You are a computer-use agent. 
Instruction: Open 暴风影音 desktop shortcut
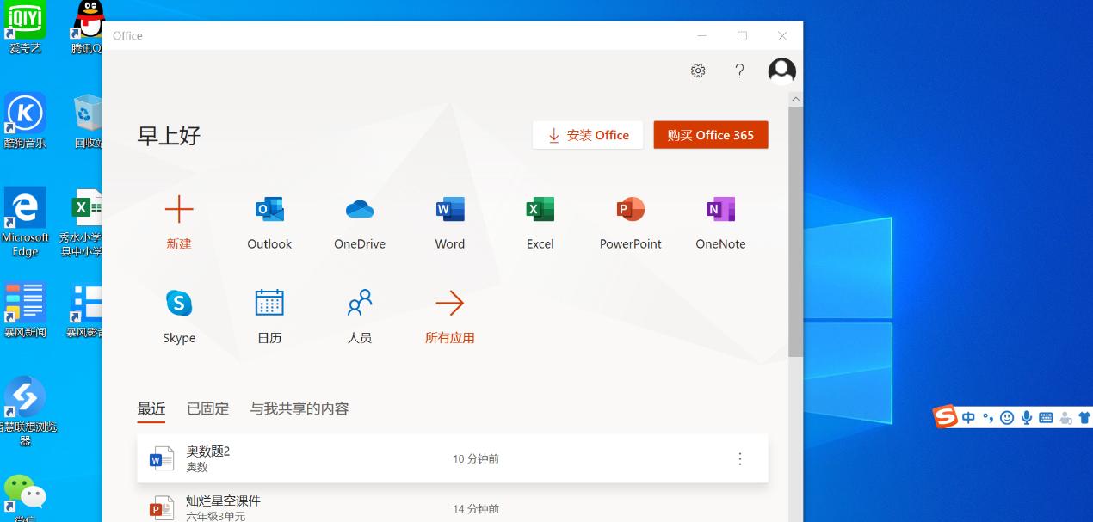pos(86,310)
